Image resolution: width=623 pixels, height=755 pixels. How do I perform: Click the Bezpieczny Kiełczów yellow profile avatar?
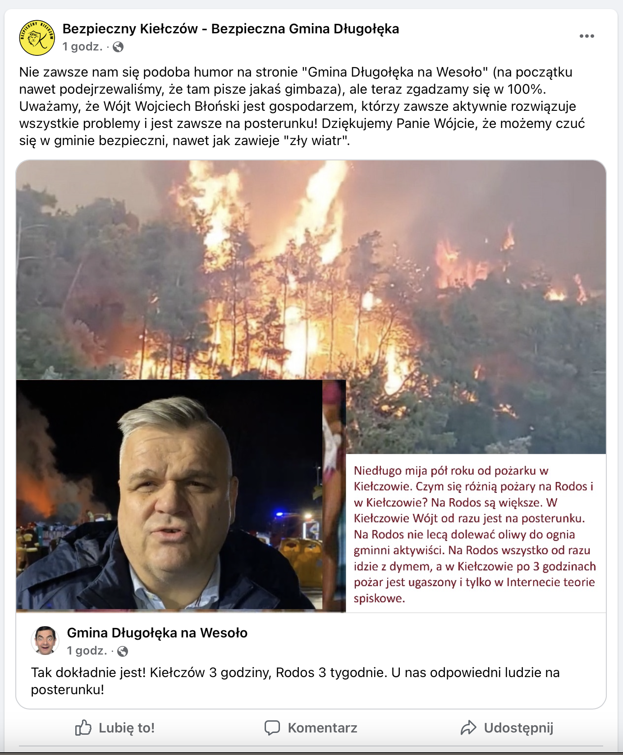[37, 38]
